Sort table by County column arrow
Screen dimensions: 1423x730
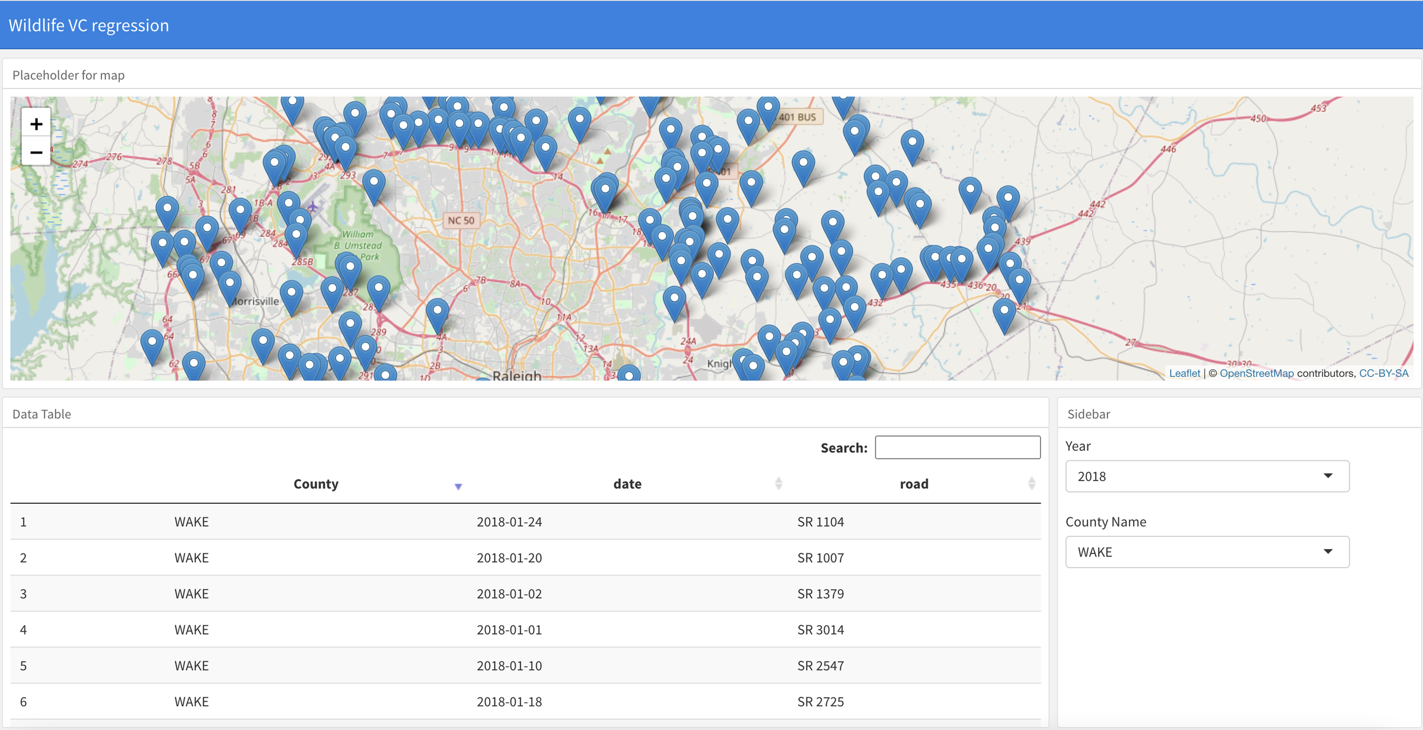[x=458, y=486]
